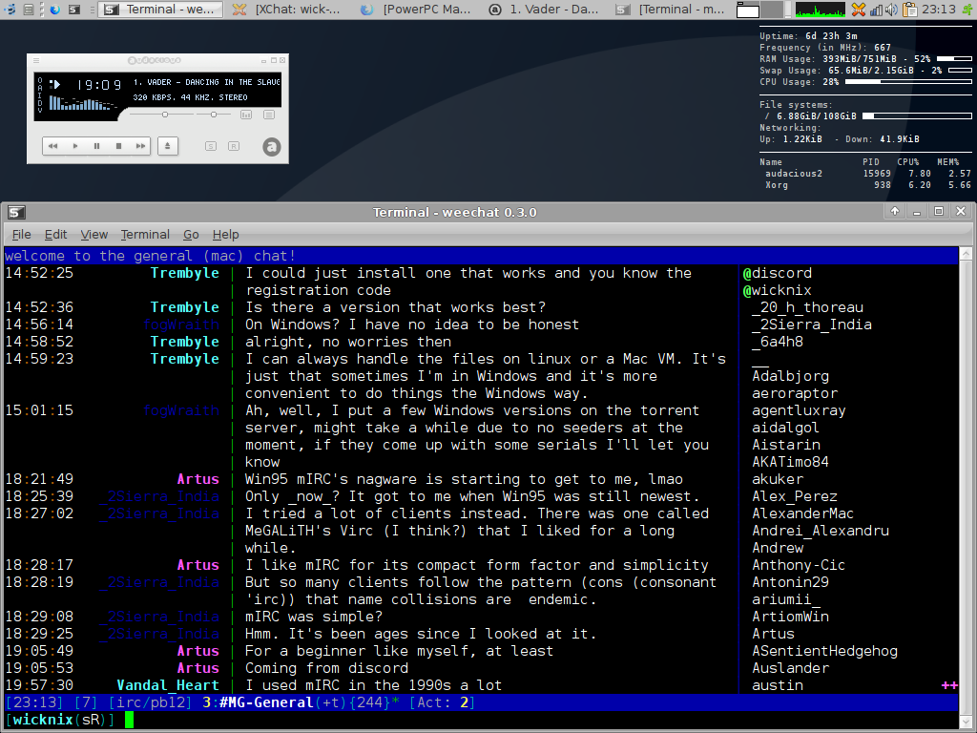Open the Xfce applications menu icon

10,10
